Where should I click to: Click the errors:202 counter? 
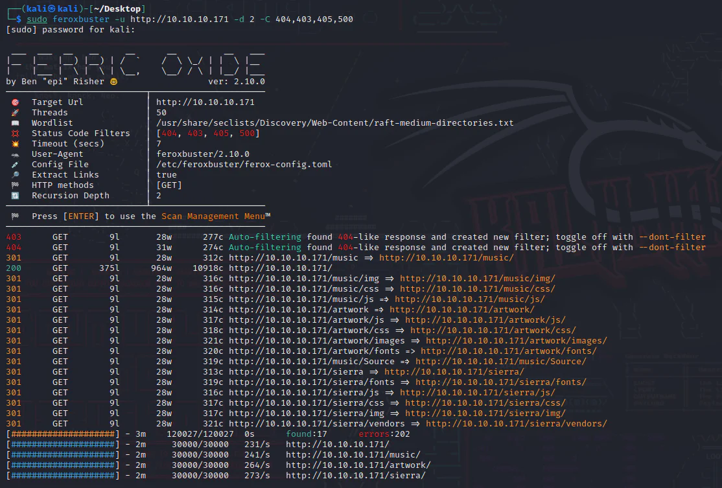pos(384,434)
